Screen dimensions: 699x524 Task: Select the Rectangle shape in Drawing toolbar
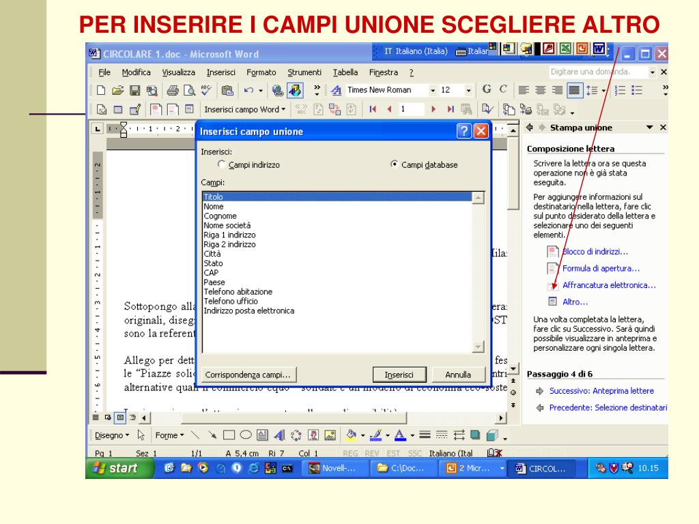click(229, 435)
